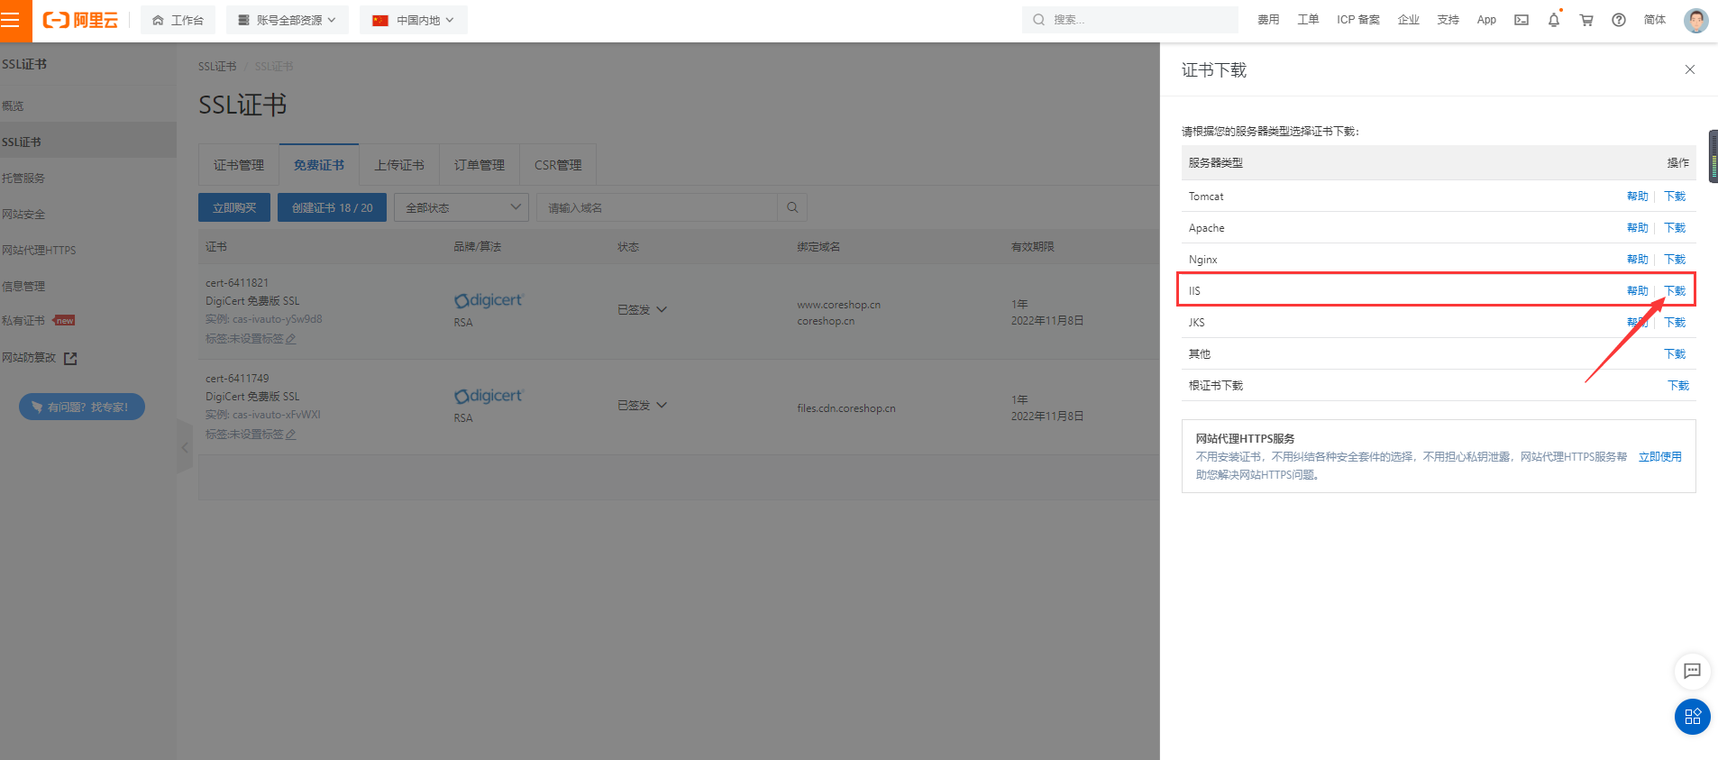Screen dimensions: 1718x760
Task: Download the root certificate
Action: click(x=1677, y=385)
